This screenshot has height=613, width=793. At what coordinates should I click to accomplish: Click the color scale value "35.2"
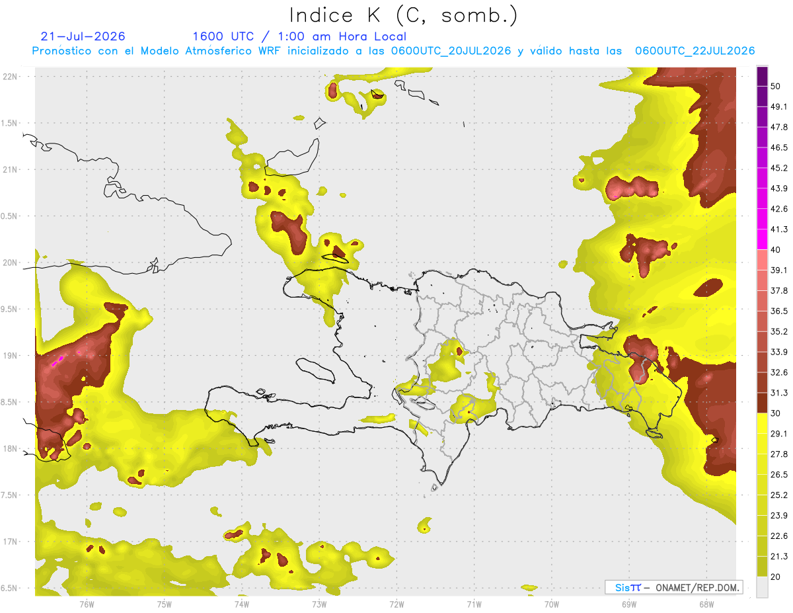point(780,331)
